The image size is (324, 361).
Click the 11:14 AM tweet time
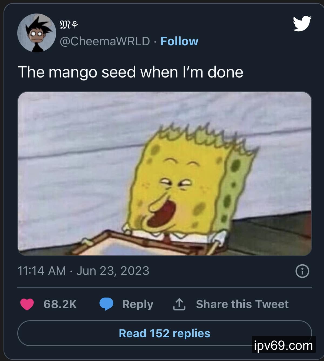[x=42, y=271]
